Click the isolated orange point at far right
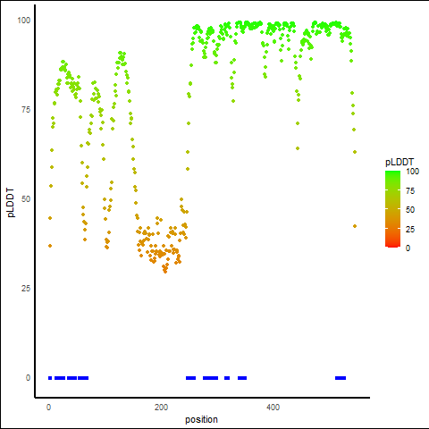The height and width of the screenshot is (429, 429). tap(355, 226)
